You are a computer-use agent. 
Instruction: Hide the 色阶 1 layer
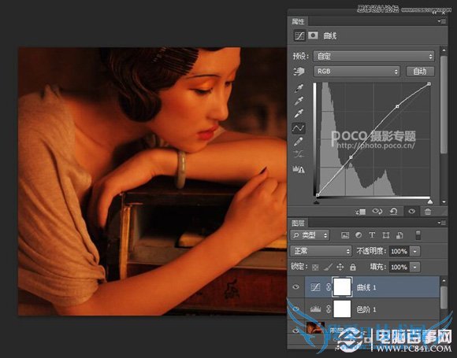[x=295, y=308]
